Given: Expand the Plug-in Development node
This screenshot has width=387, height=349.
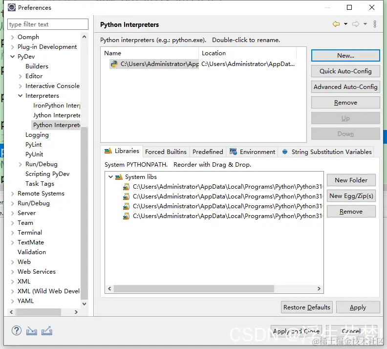Looking at the screenshot, I should [12, 47].
